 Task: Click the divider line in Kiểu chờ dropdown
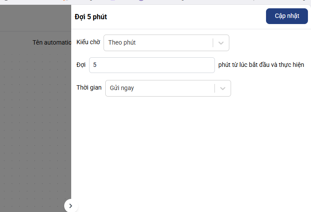pos(213,43)
